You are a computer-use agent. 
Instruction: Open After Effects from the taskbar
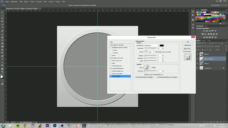[x=47, y=126]
